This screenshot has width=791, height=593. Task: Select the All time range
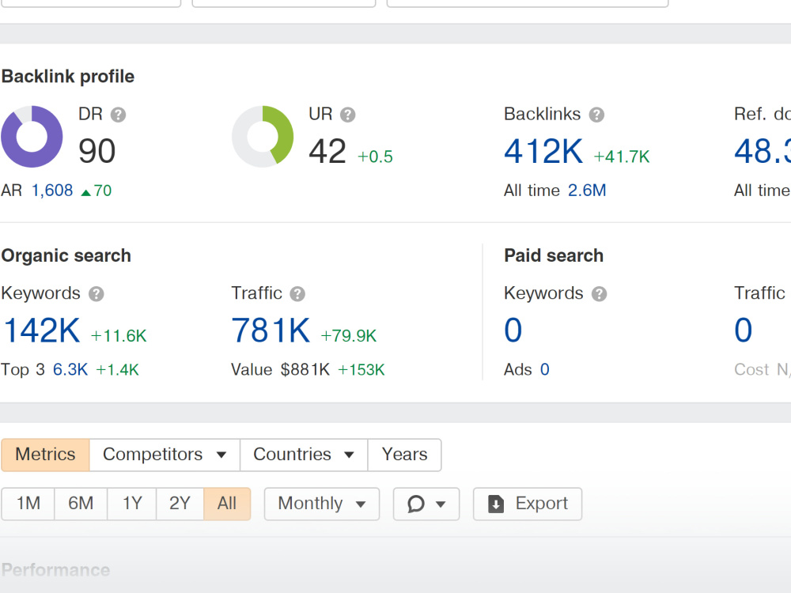coord(227,504)
